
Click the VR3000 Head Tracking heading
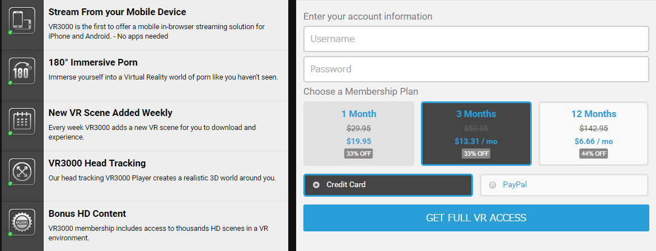[97, 163]
